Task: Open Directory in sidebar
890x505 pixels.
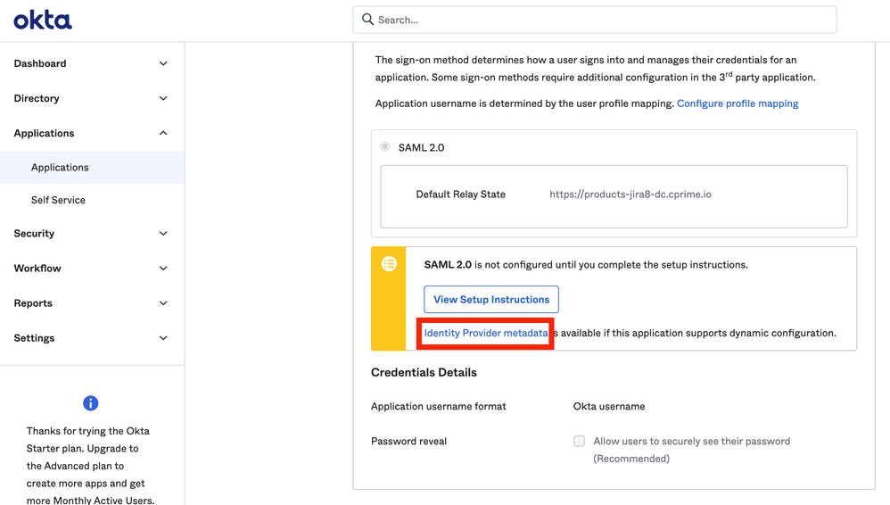Action: click(x=37, y=98)
